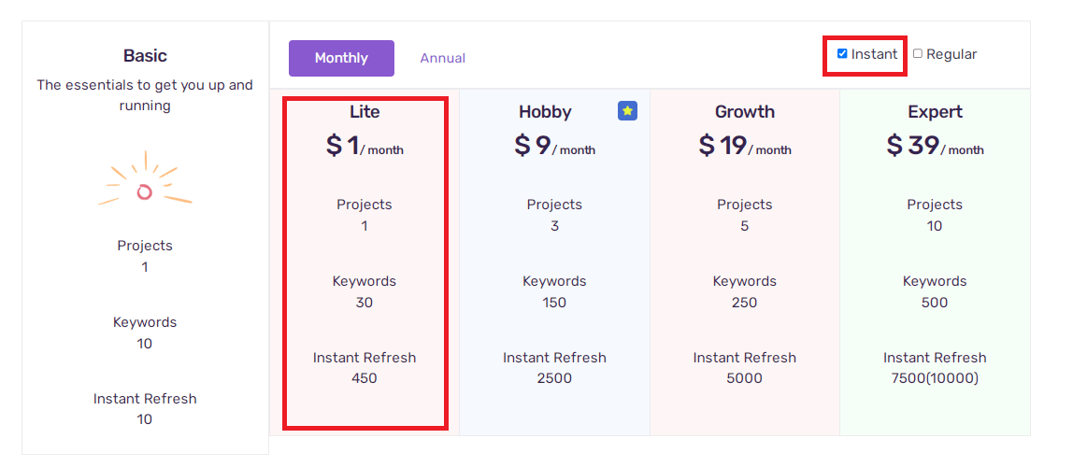The width and height of the screenshot is (1073, 467).
Task: Switch to Monthly billing
Action: (341, 58)
